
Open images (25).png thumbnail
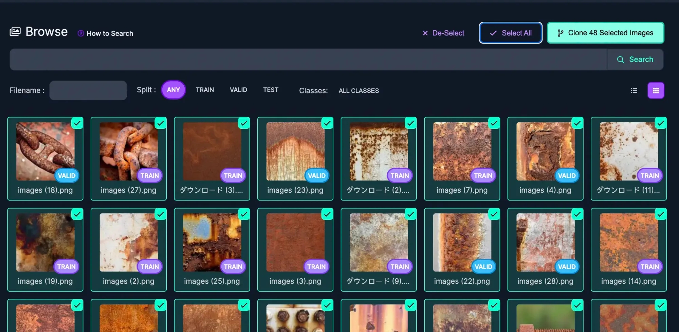point(212,242)
